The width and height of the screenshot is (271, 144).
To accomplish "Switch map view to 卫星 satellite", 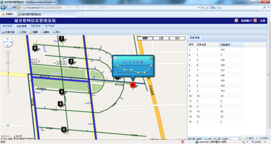I will [161, 38].
